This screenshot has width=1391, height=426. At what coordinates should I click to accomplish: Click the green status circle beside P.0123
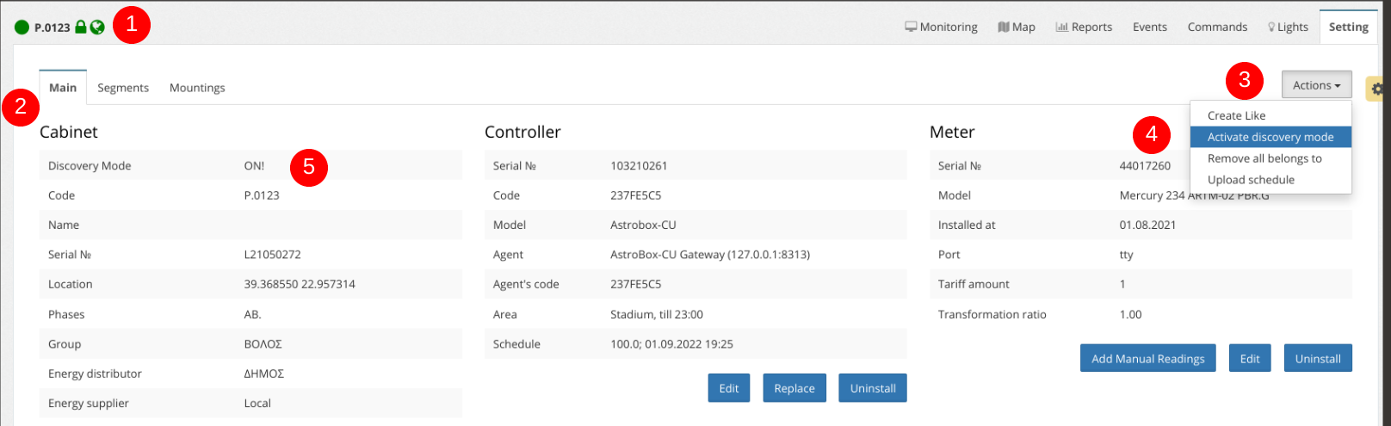point(22,28)
